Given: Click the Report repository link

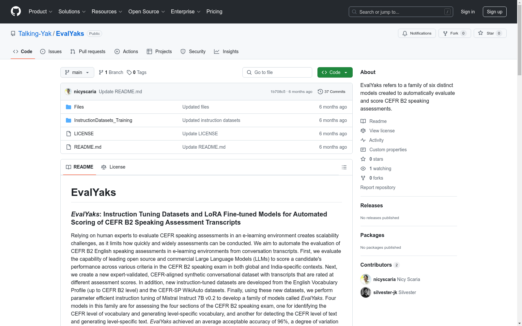Looking at the screenshot, I should tap(378, 187).
